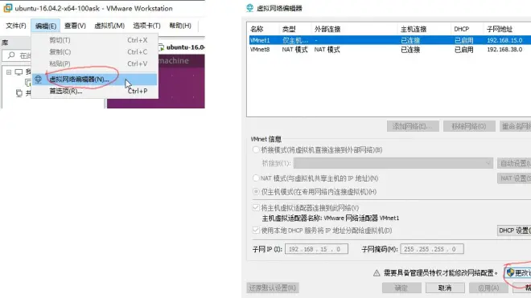Click the ubuntu-16.0 tab page icon
Viewport: 531px width, 298px height.
pos(162,47)
